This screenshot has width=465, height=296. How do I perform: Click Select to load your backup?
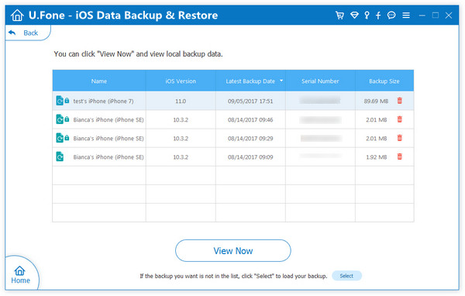(346, 276)
